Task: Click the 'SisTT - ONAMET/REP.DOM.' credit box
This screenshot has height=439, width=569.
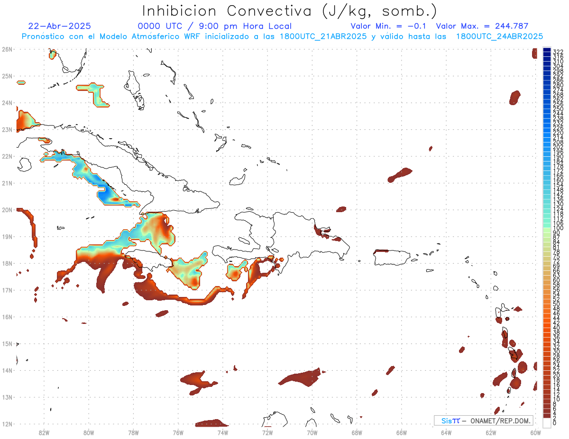Action: pyautogui.click(x=483, y=421)
